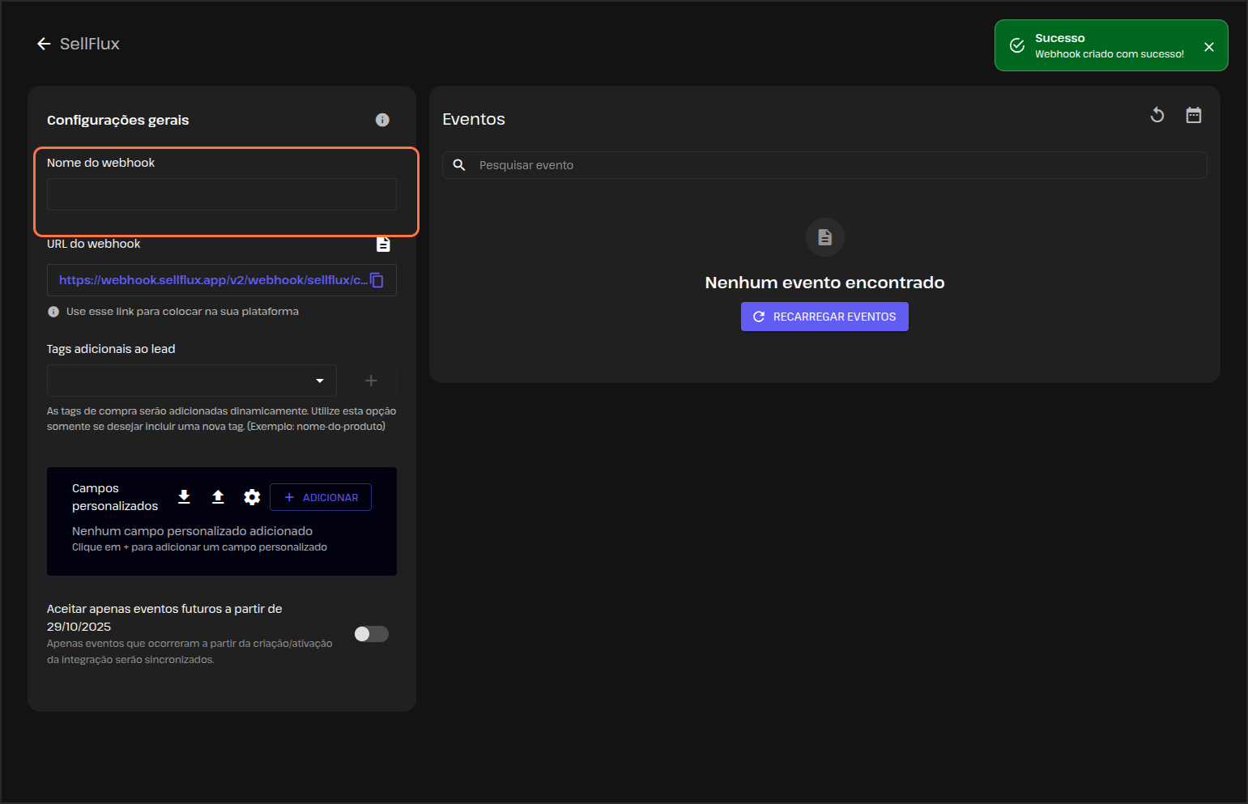Click the back arrow next to SellFlux
This screenshot has width=1248, height=804.
44,44
